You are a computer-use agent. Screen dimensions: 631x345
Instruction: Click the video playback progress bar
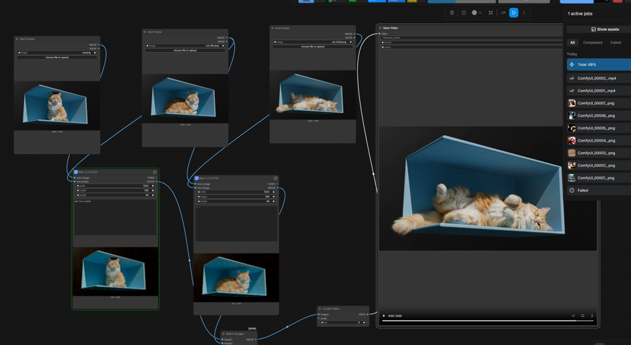point(487,321)
